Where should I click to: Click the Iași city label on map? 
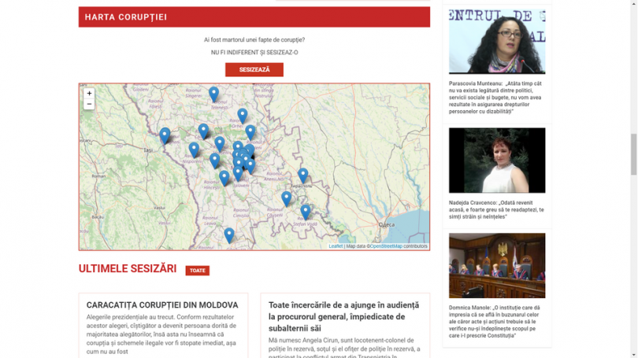[x=148, y=150]
